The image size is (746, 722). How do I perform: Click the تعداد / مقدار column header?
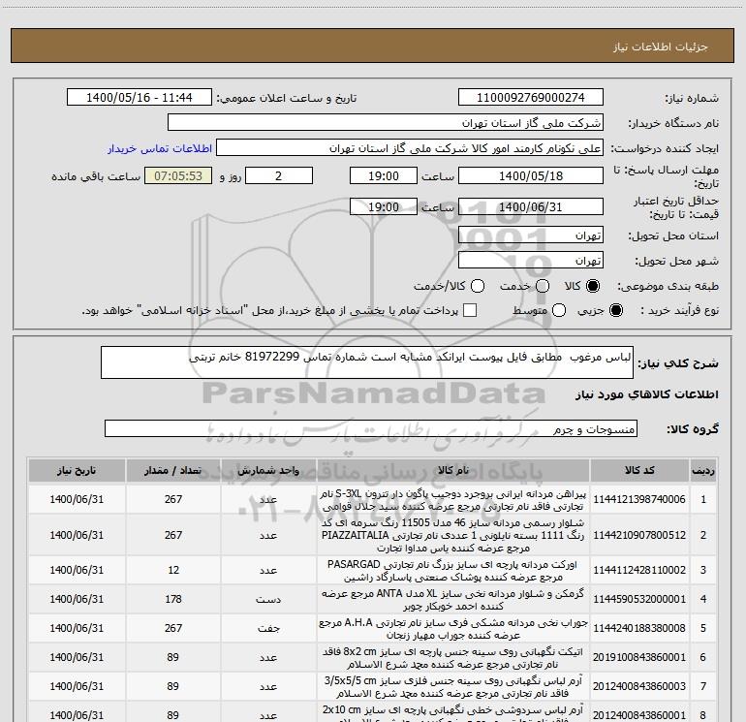tap(173, 471)
